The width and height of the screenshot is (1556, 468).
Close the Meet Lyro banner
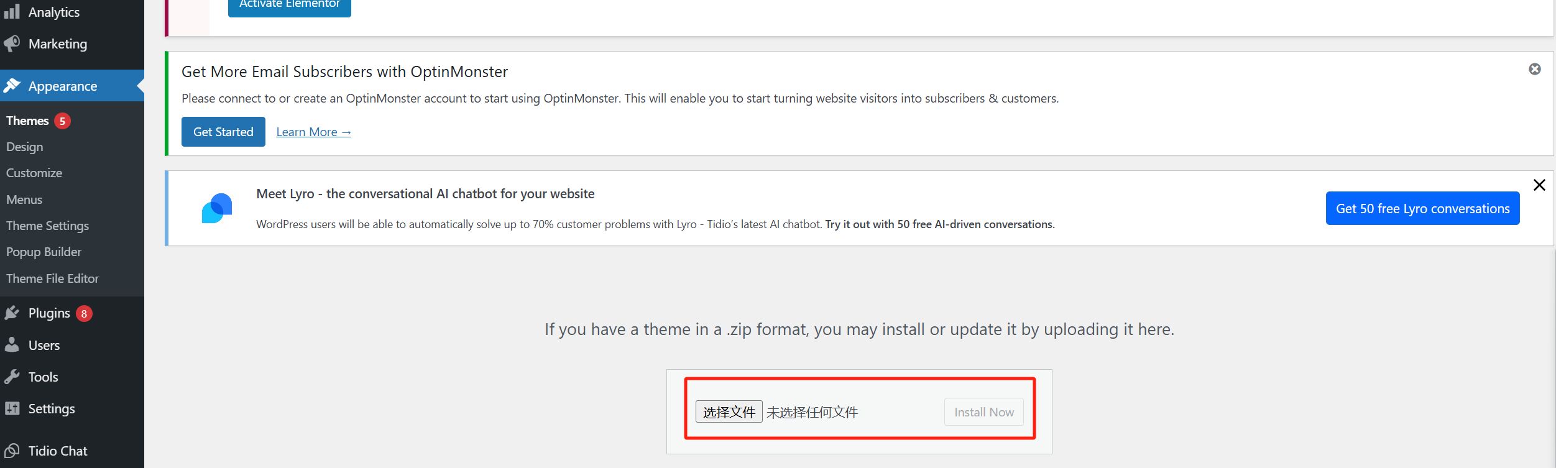click(x=1539, y=185)
